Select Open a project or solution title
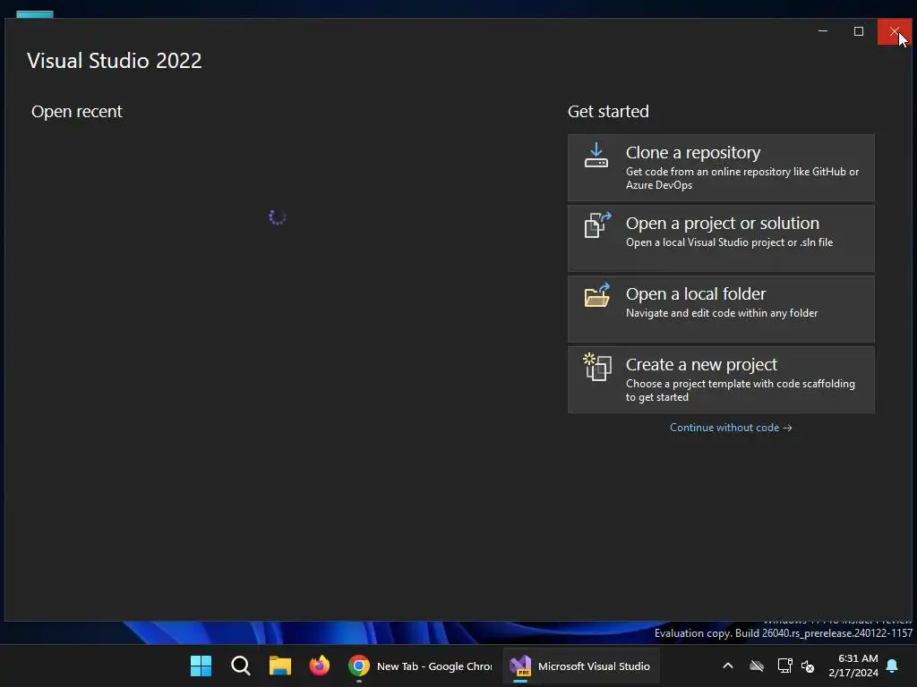Screen dimensions: 917x687 pos(723,223)
